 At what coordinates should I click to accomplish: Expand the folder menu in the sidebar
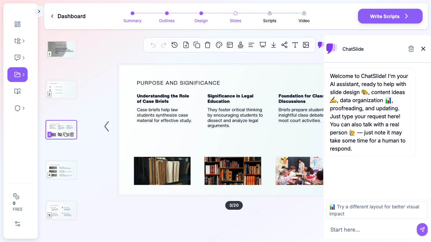pos(18,75)
